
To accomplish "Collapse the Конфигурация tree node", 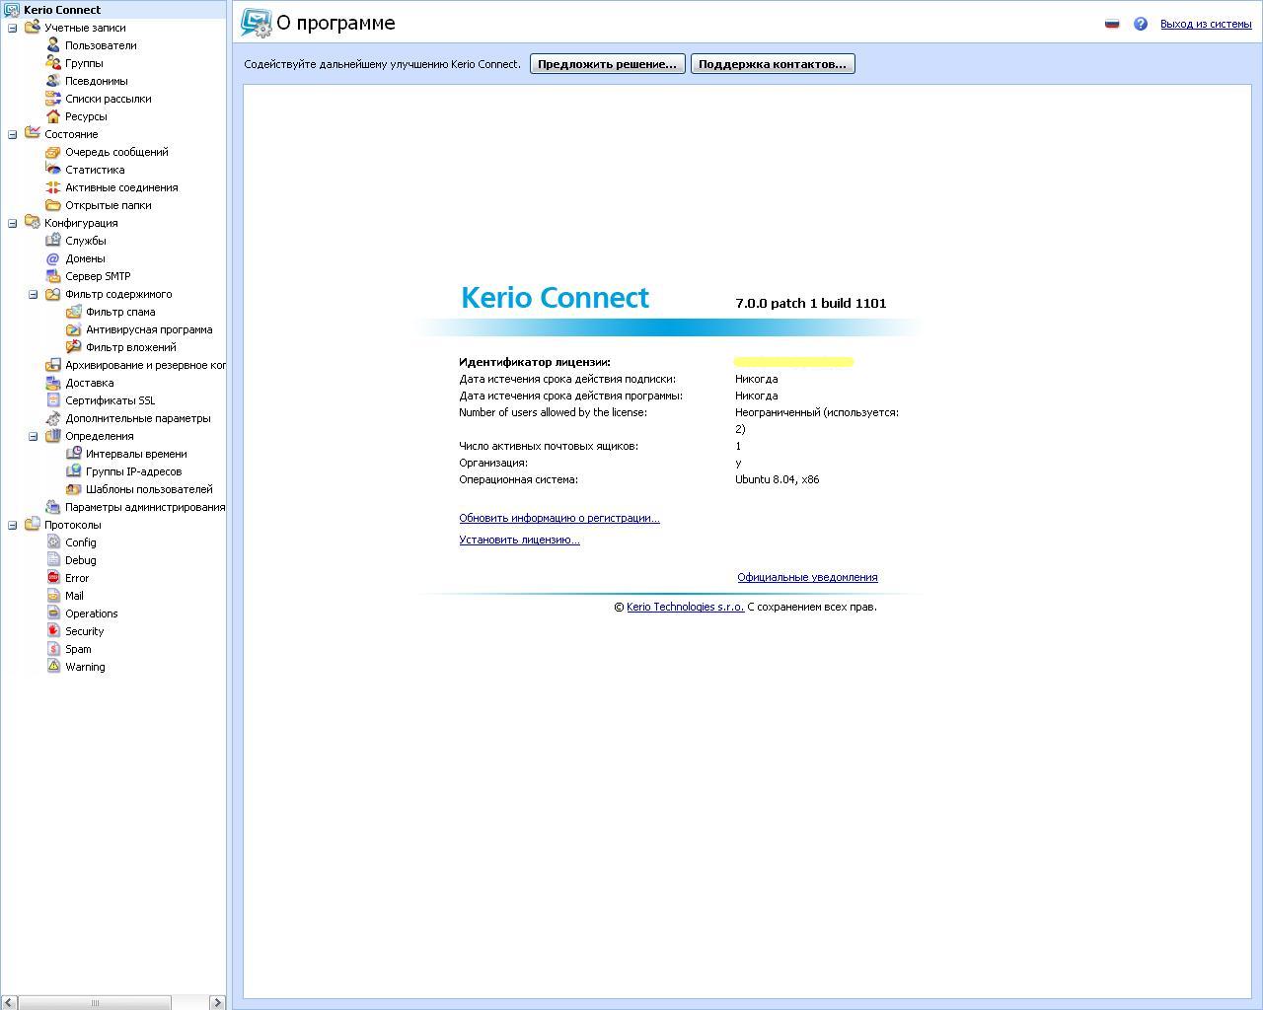I will point(12,223).
